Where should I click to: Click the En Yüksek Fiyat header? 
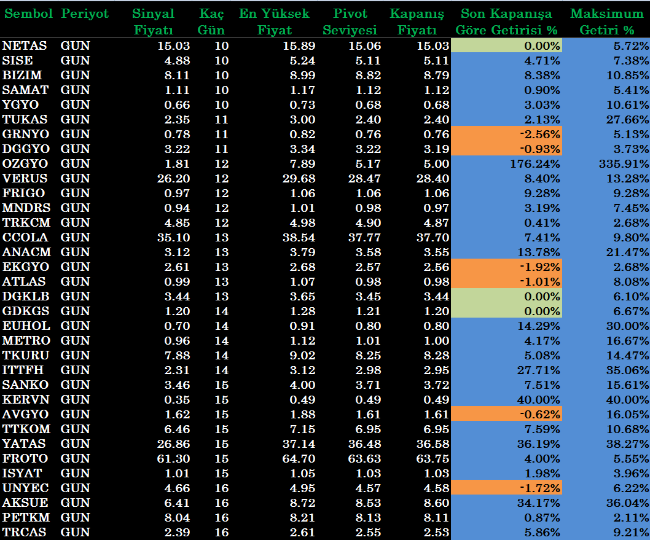coord(275,22)
